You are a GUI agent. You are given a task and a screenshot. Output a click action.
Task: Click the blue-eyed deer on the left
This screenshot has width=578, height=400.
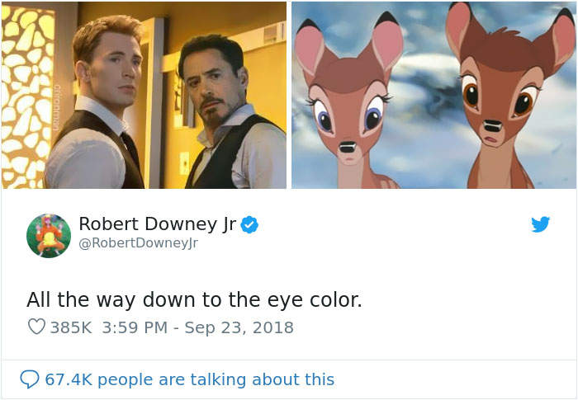pos(347,107)
